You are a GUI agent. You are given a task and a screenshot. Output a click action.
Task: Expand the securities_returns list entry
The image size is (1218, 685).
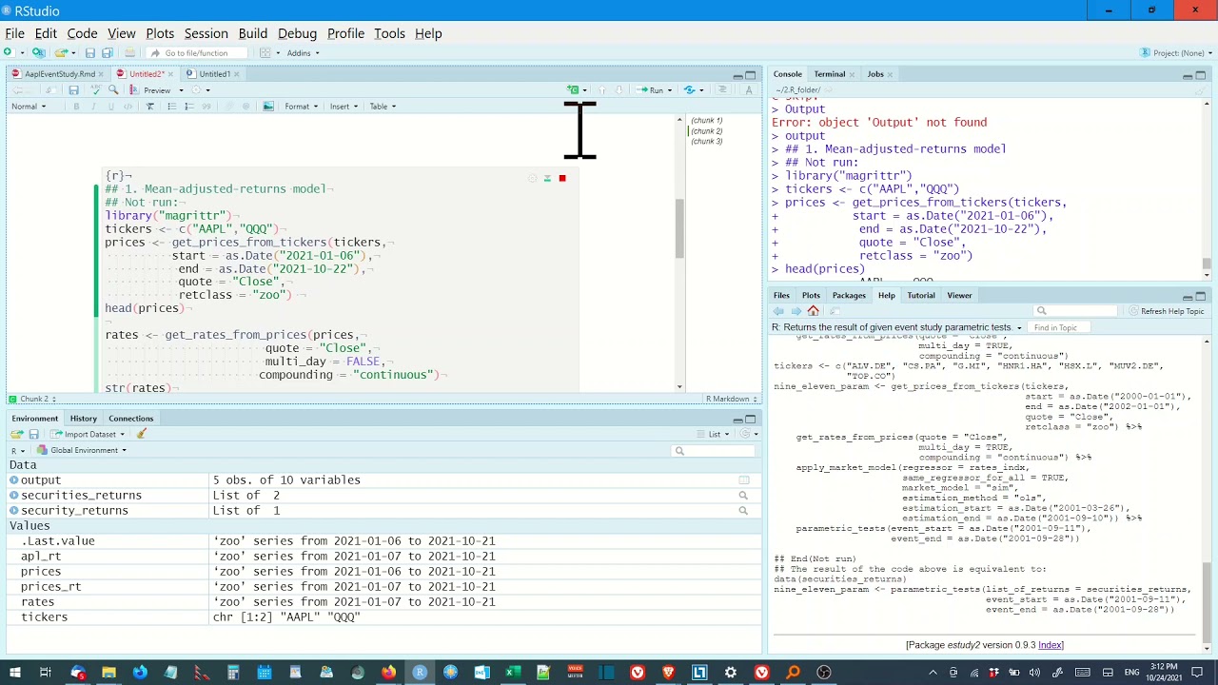[14, 496]
